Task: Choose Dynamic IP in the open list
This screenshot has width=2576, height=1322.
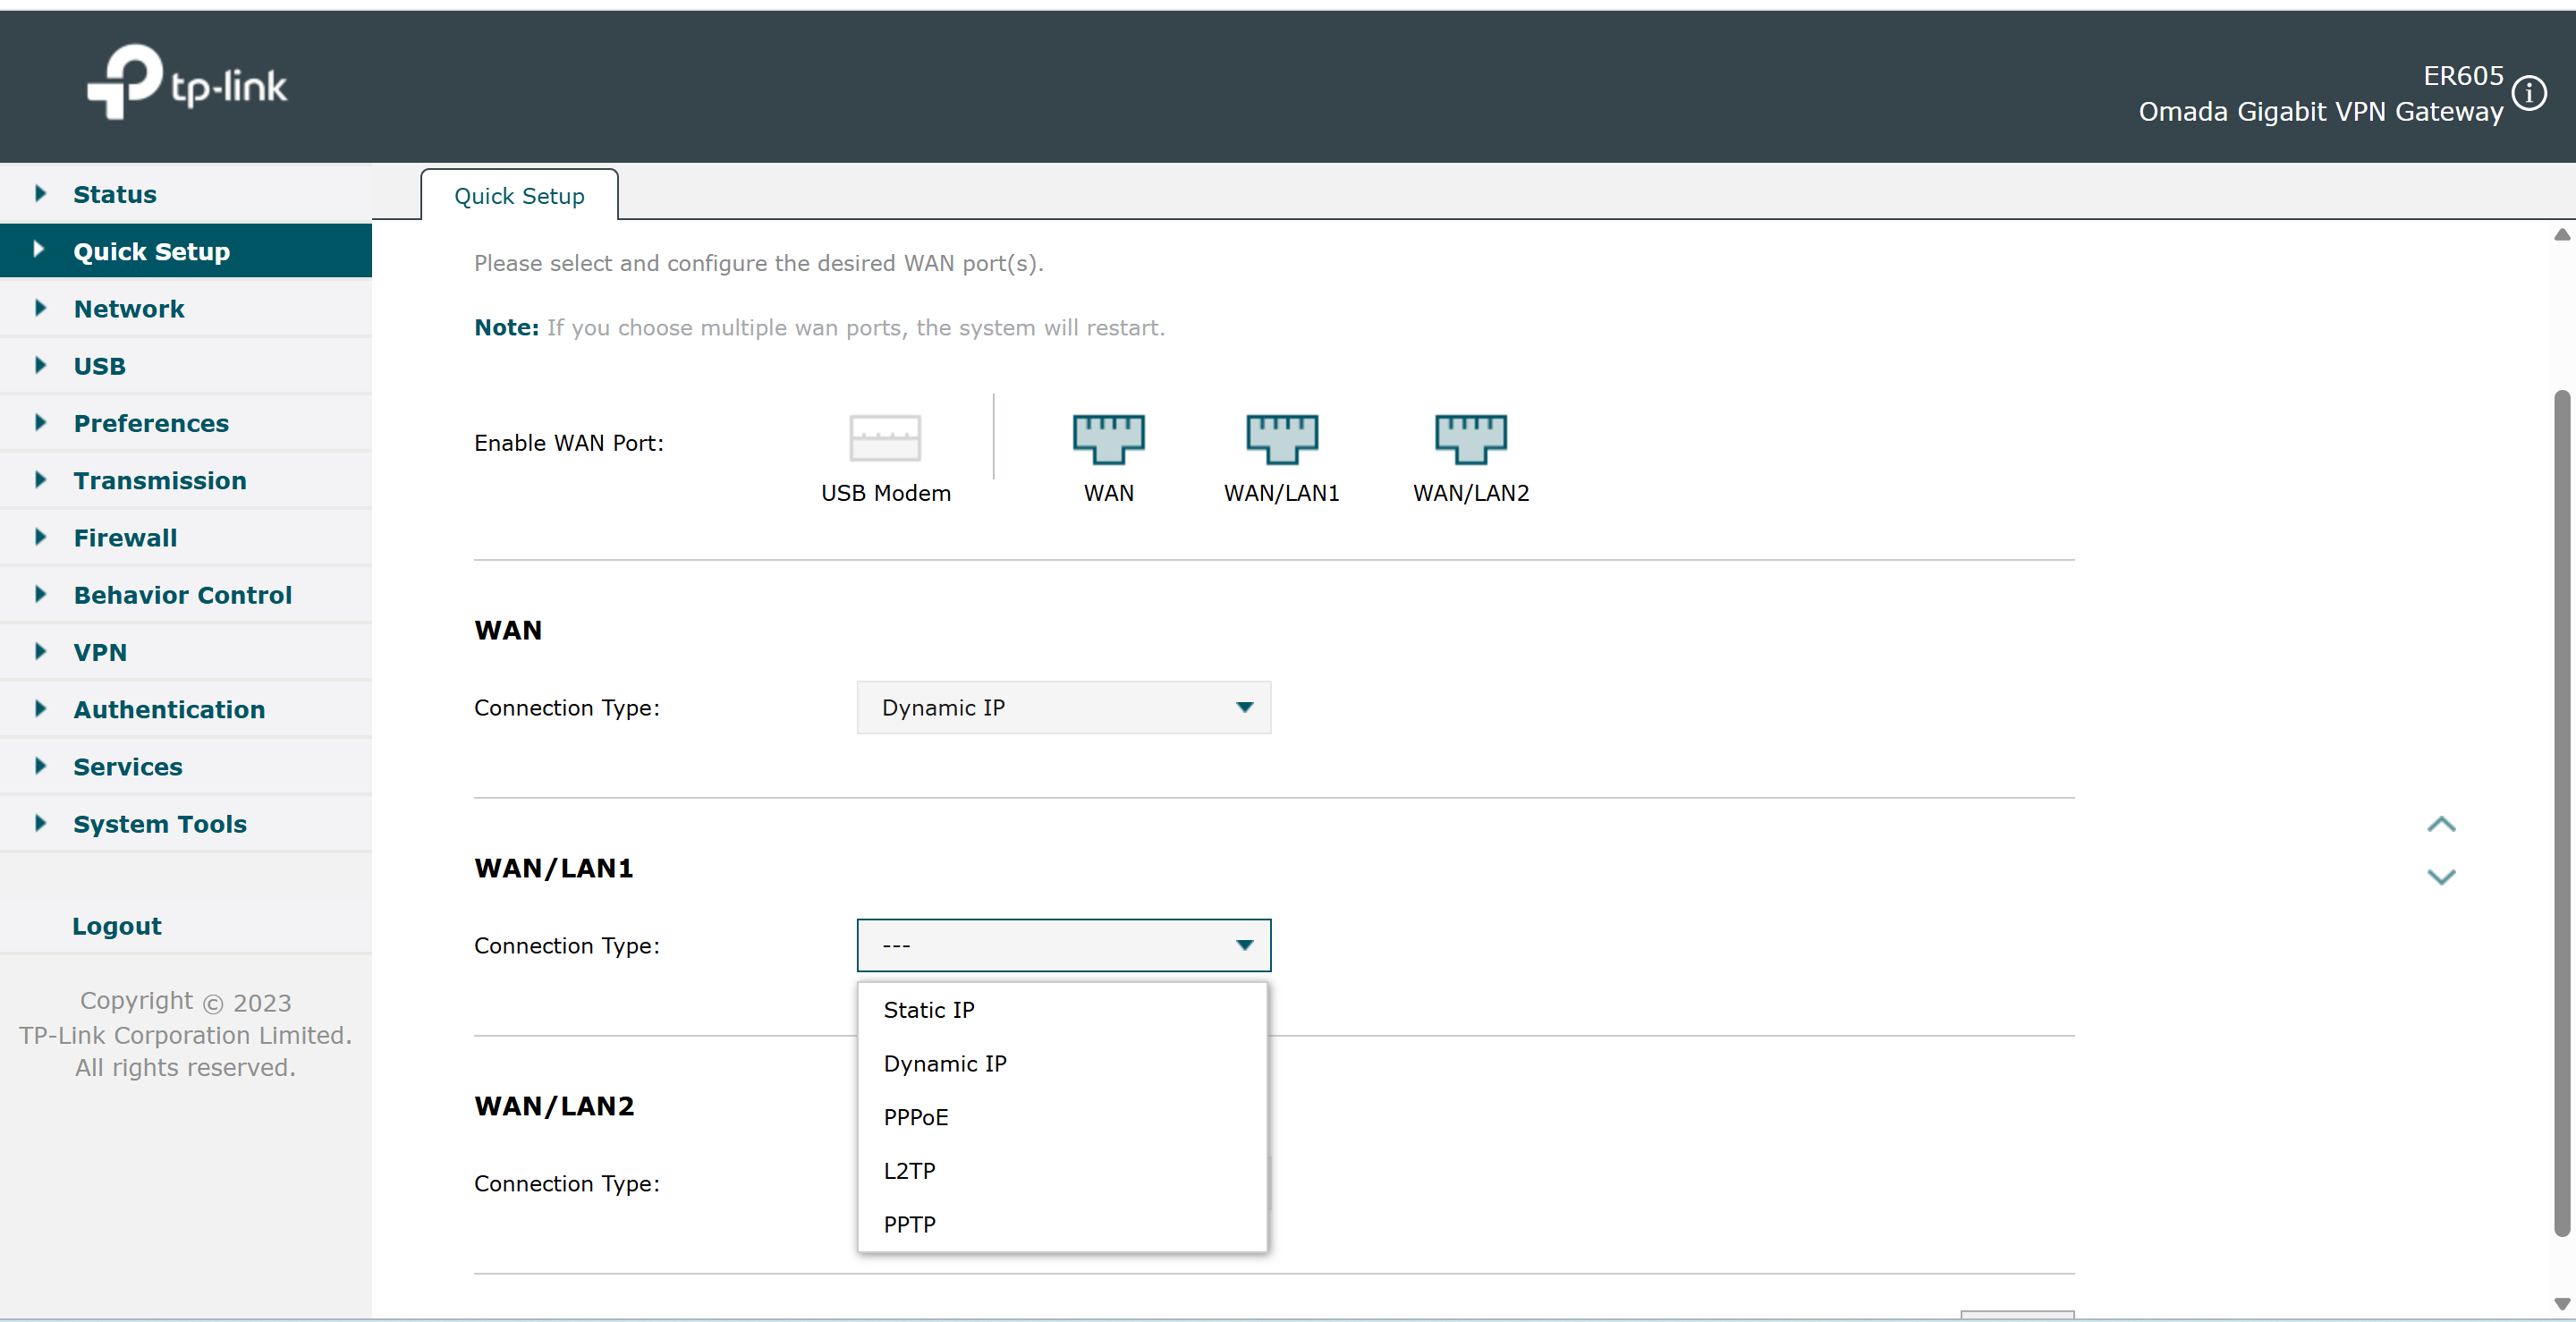Action: (x=1063, y=1064)
